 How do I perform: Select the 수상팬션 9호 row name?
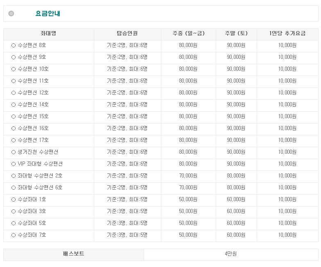point(32,57)
